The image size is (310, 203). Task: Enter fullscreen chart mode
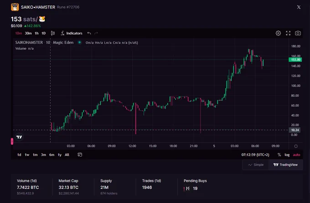288,33
